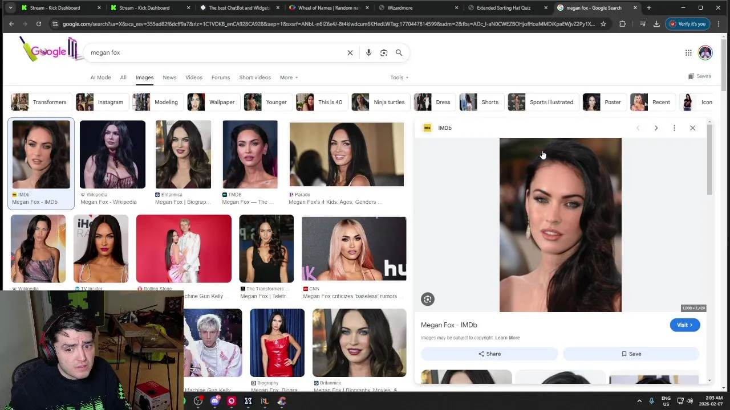Switch to the News results tab

[x=169, y=77]
